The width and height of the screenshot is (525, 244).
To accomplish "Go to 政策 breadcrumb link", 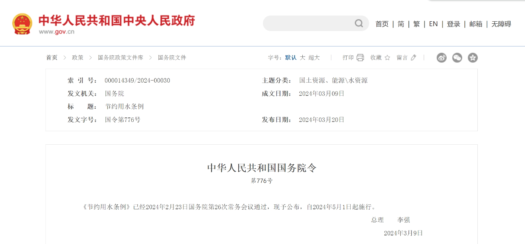I will click(x=78, y=58).
